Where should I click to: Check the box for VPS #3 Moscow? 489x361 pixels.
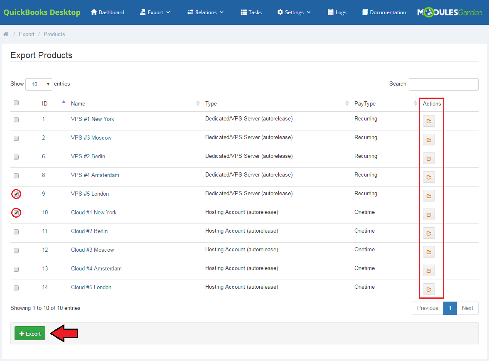click(x=16, y=138)
